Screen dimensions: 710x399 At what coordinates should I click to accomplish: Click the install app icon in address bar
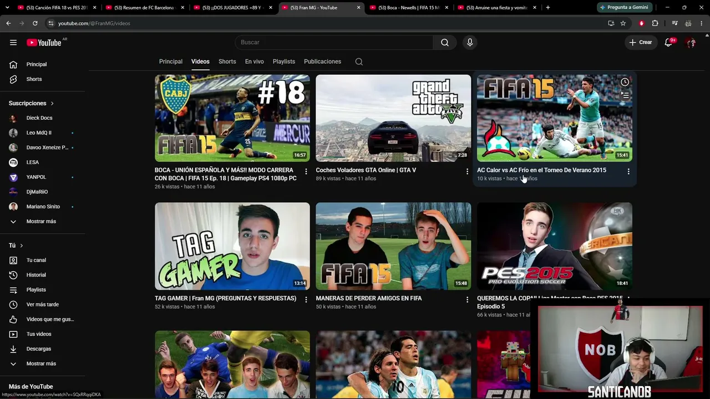point(611,23)
